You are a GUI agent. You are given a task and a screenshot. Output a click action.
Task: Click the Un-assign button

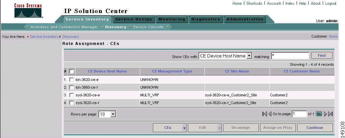tap(241, 128)
